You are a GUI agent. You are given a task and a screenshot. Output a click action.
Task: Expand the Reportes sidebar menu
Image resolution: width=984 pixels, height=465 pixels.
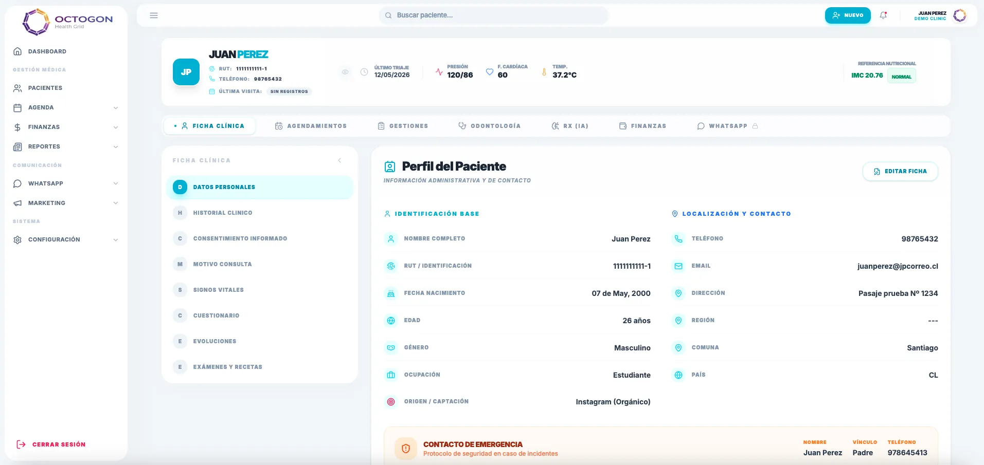click(x=66, y=146)
